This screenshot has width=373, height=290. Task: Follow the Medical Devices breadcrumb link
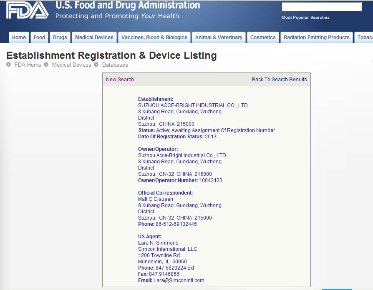(72, 65)
